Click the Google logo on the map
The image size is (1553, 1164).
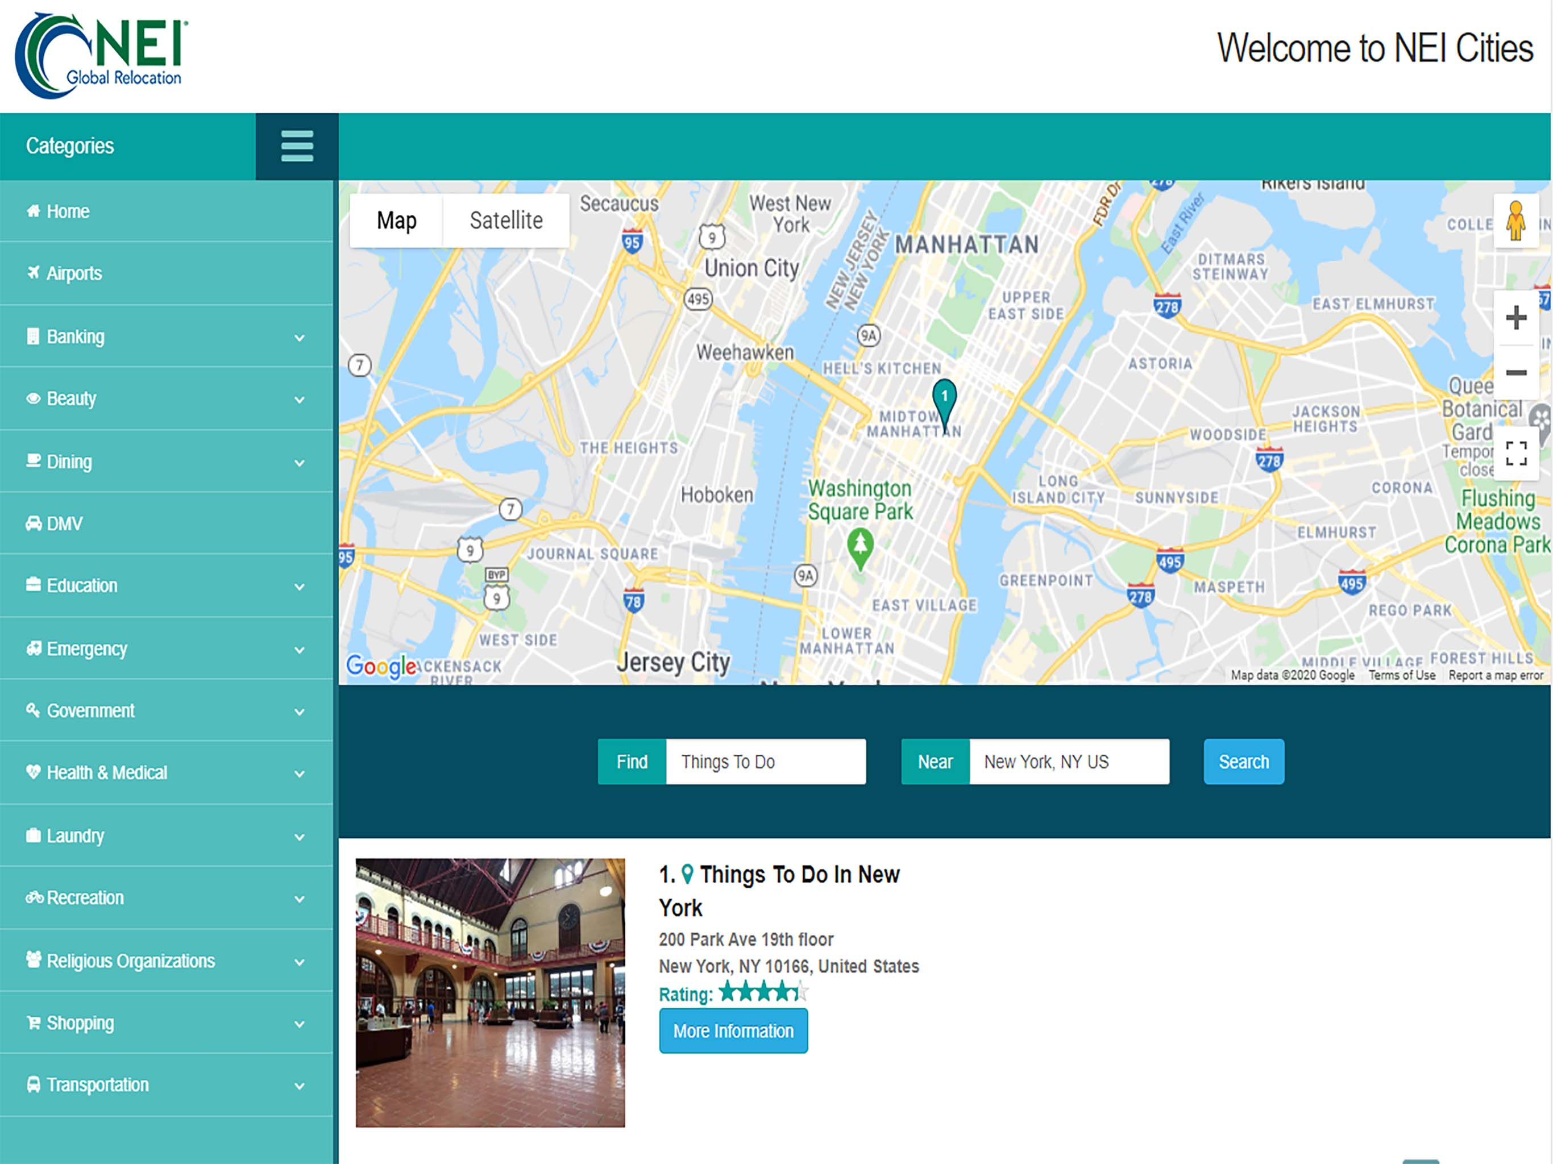[381, 665]
